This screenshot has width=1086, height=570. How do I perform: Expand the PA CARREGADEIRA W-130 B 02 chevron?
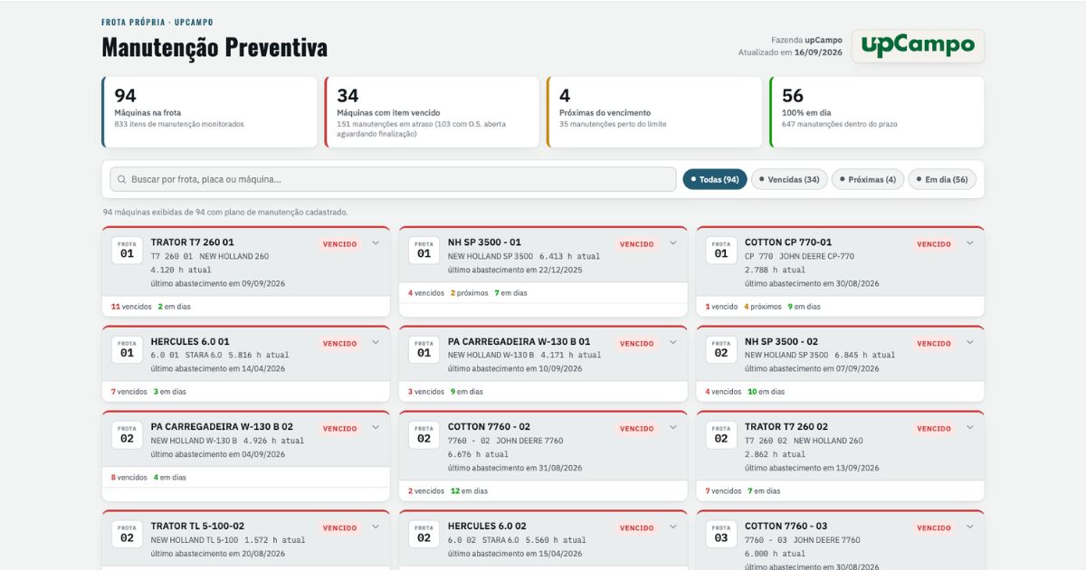[376, 427]
